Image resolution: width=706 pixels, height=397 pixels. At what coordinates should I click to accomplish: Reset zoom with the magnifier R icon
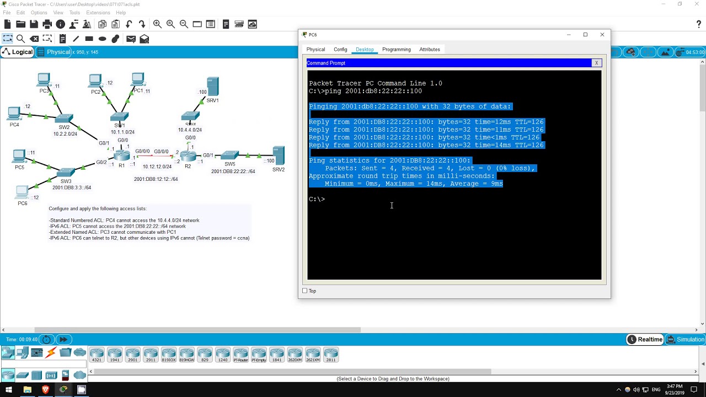[x=170, y=24]
